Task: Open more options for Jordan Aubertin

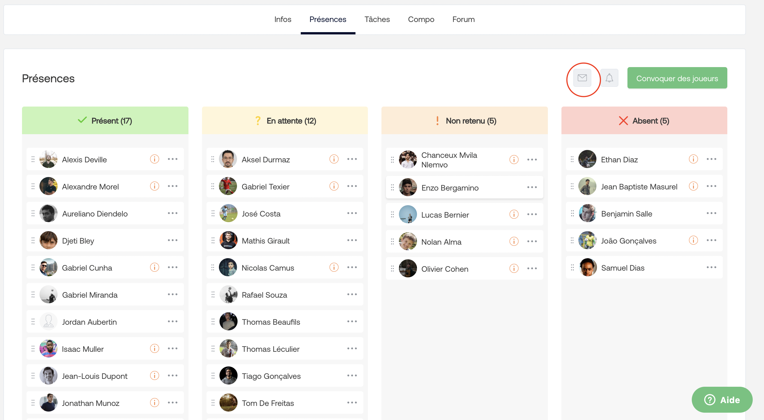Action: (x=173, y=321)
